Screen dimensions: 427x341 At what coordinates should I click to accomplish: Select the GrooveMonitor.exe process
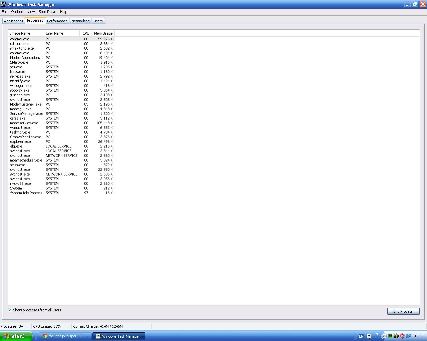(61, 137)
